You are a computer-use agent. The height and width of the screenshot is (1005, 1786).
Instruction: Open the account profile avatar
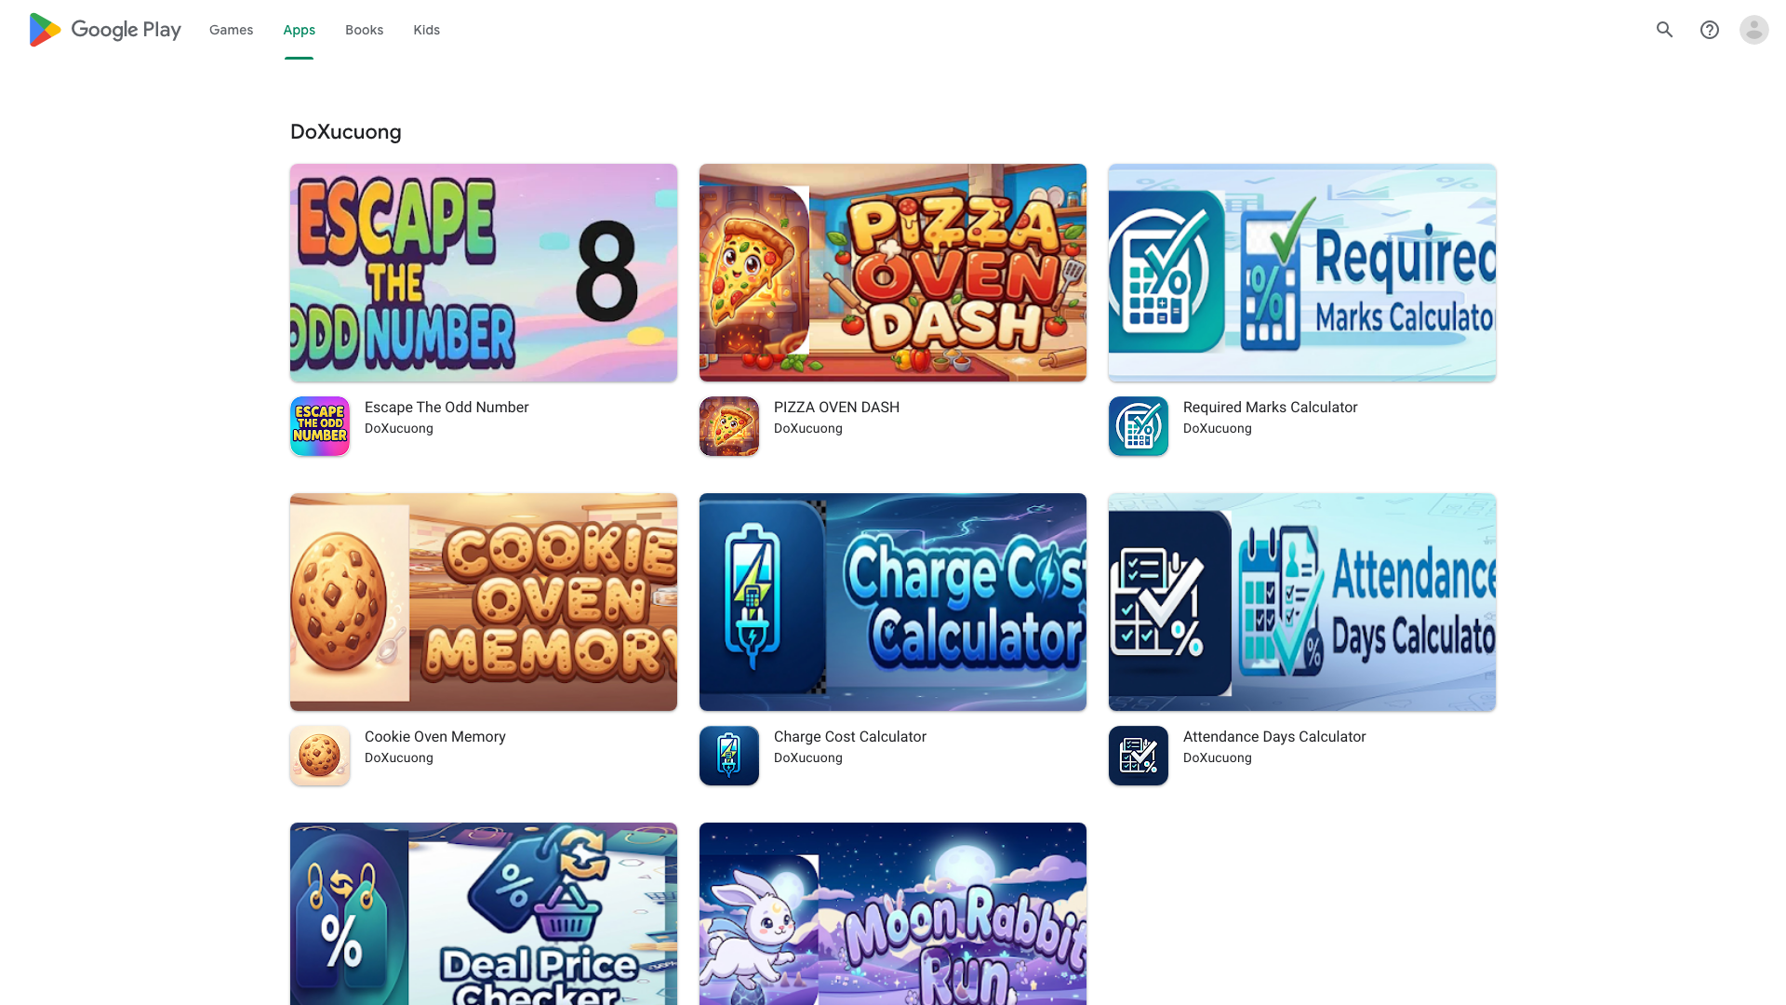[x=1754, y=30]
